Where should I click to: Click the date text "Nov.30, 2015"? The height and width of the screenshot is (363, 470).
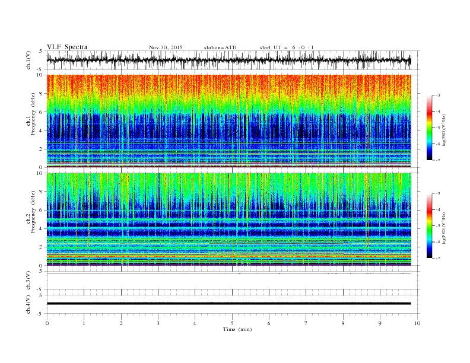coord(166,47)
